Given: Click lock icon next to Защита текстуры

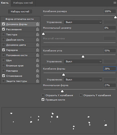Looking at the screenshot, I should coord(38,81).
